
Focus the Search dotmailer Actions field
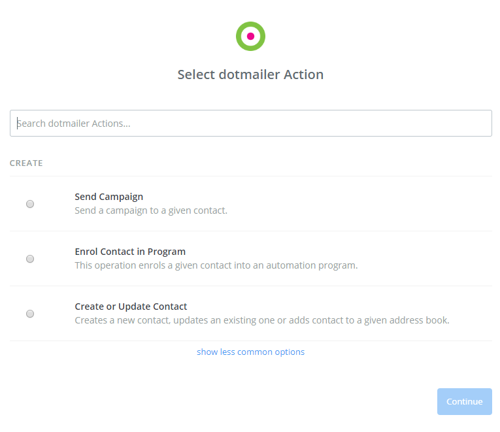[250, 124]
